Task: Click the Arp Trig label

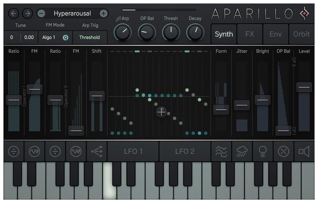Action: click(x=90, y=25)
